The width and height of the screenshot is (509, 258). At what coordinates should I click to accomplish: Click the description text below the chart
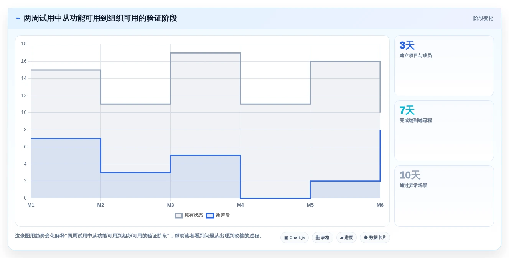[x=139, y=236]
